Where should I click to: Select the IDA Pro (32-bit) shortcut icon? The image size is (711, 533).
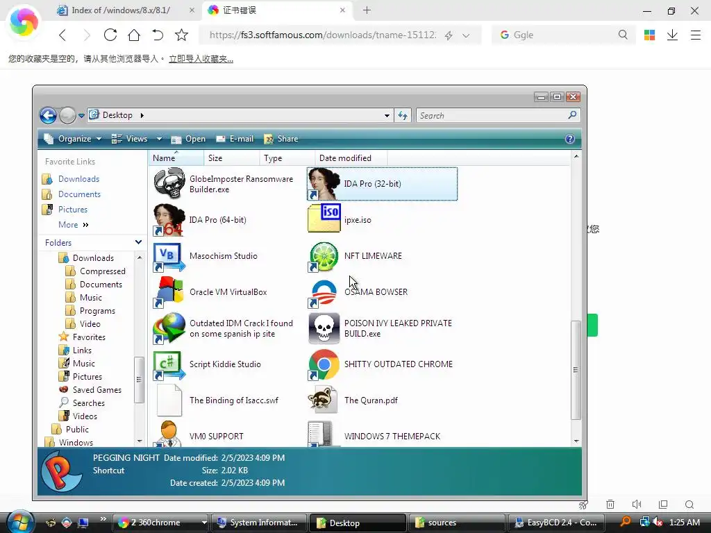[x=324, y=183]
